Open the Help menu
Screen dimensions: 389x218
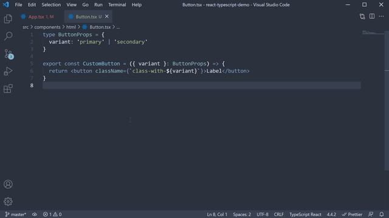(136, 5)
